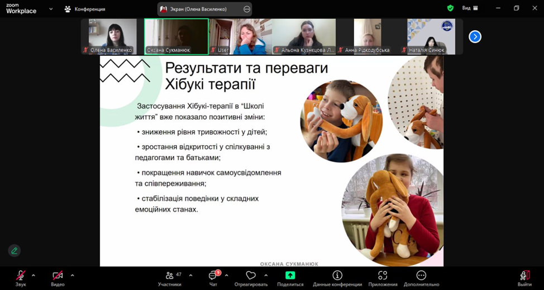Open Конференция meeting menu
Image resolution: width=544 pixels, height=290 pixels.
85,9
